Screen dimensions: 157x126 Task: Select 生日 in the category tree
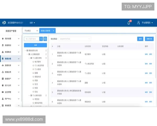point(36,84)
